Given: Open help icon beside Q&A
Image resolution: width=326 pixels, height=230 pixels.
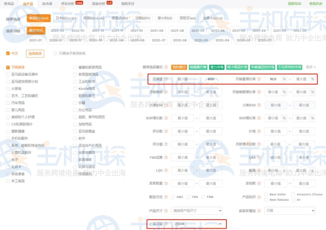Looking at the screenshot, I should click(x=259, y=158).
